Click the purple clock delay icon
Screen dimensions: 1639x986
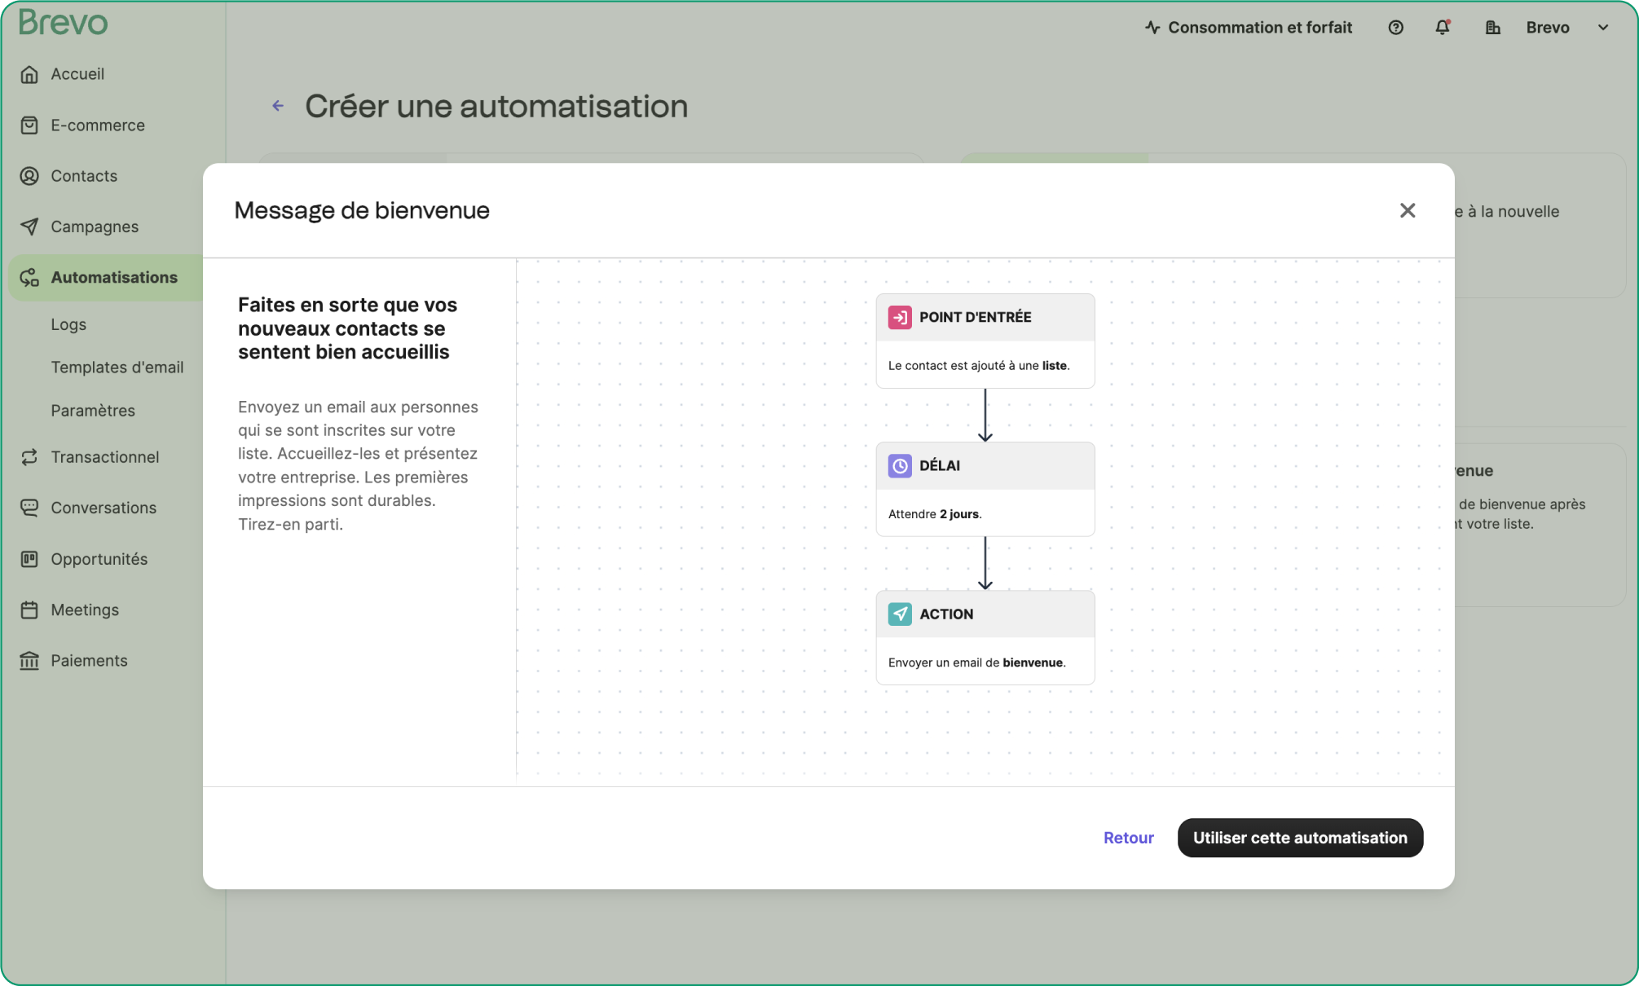coord(899,465)
